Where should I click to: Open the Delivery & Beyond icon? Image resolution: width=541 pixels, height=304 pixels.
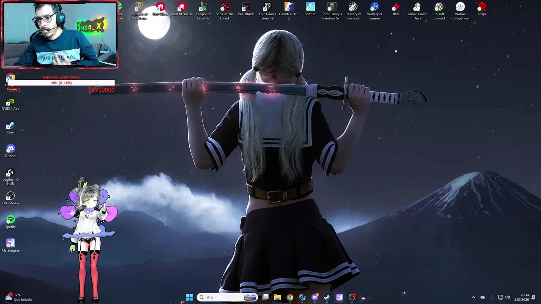click(x=353, y=11)
